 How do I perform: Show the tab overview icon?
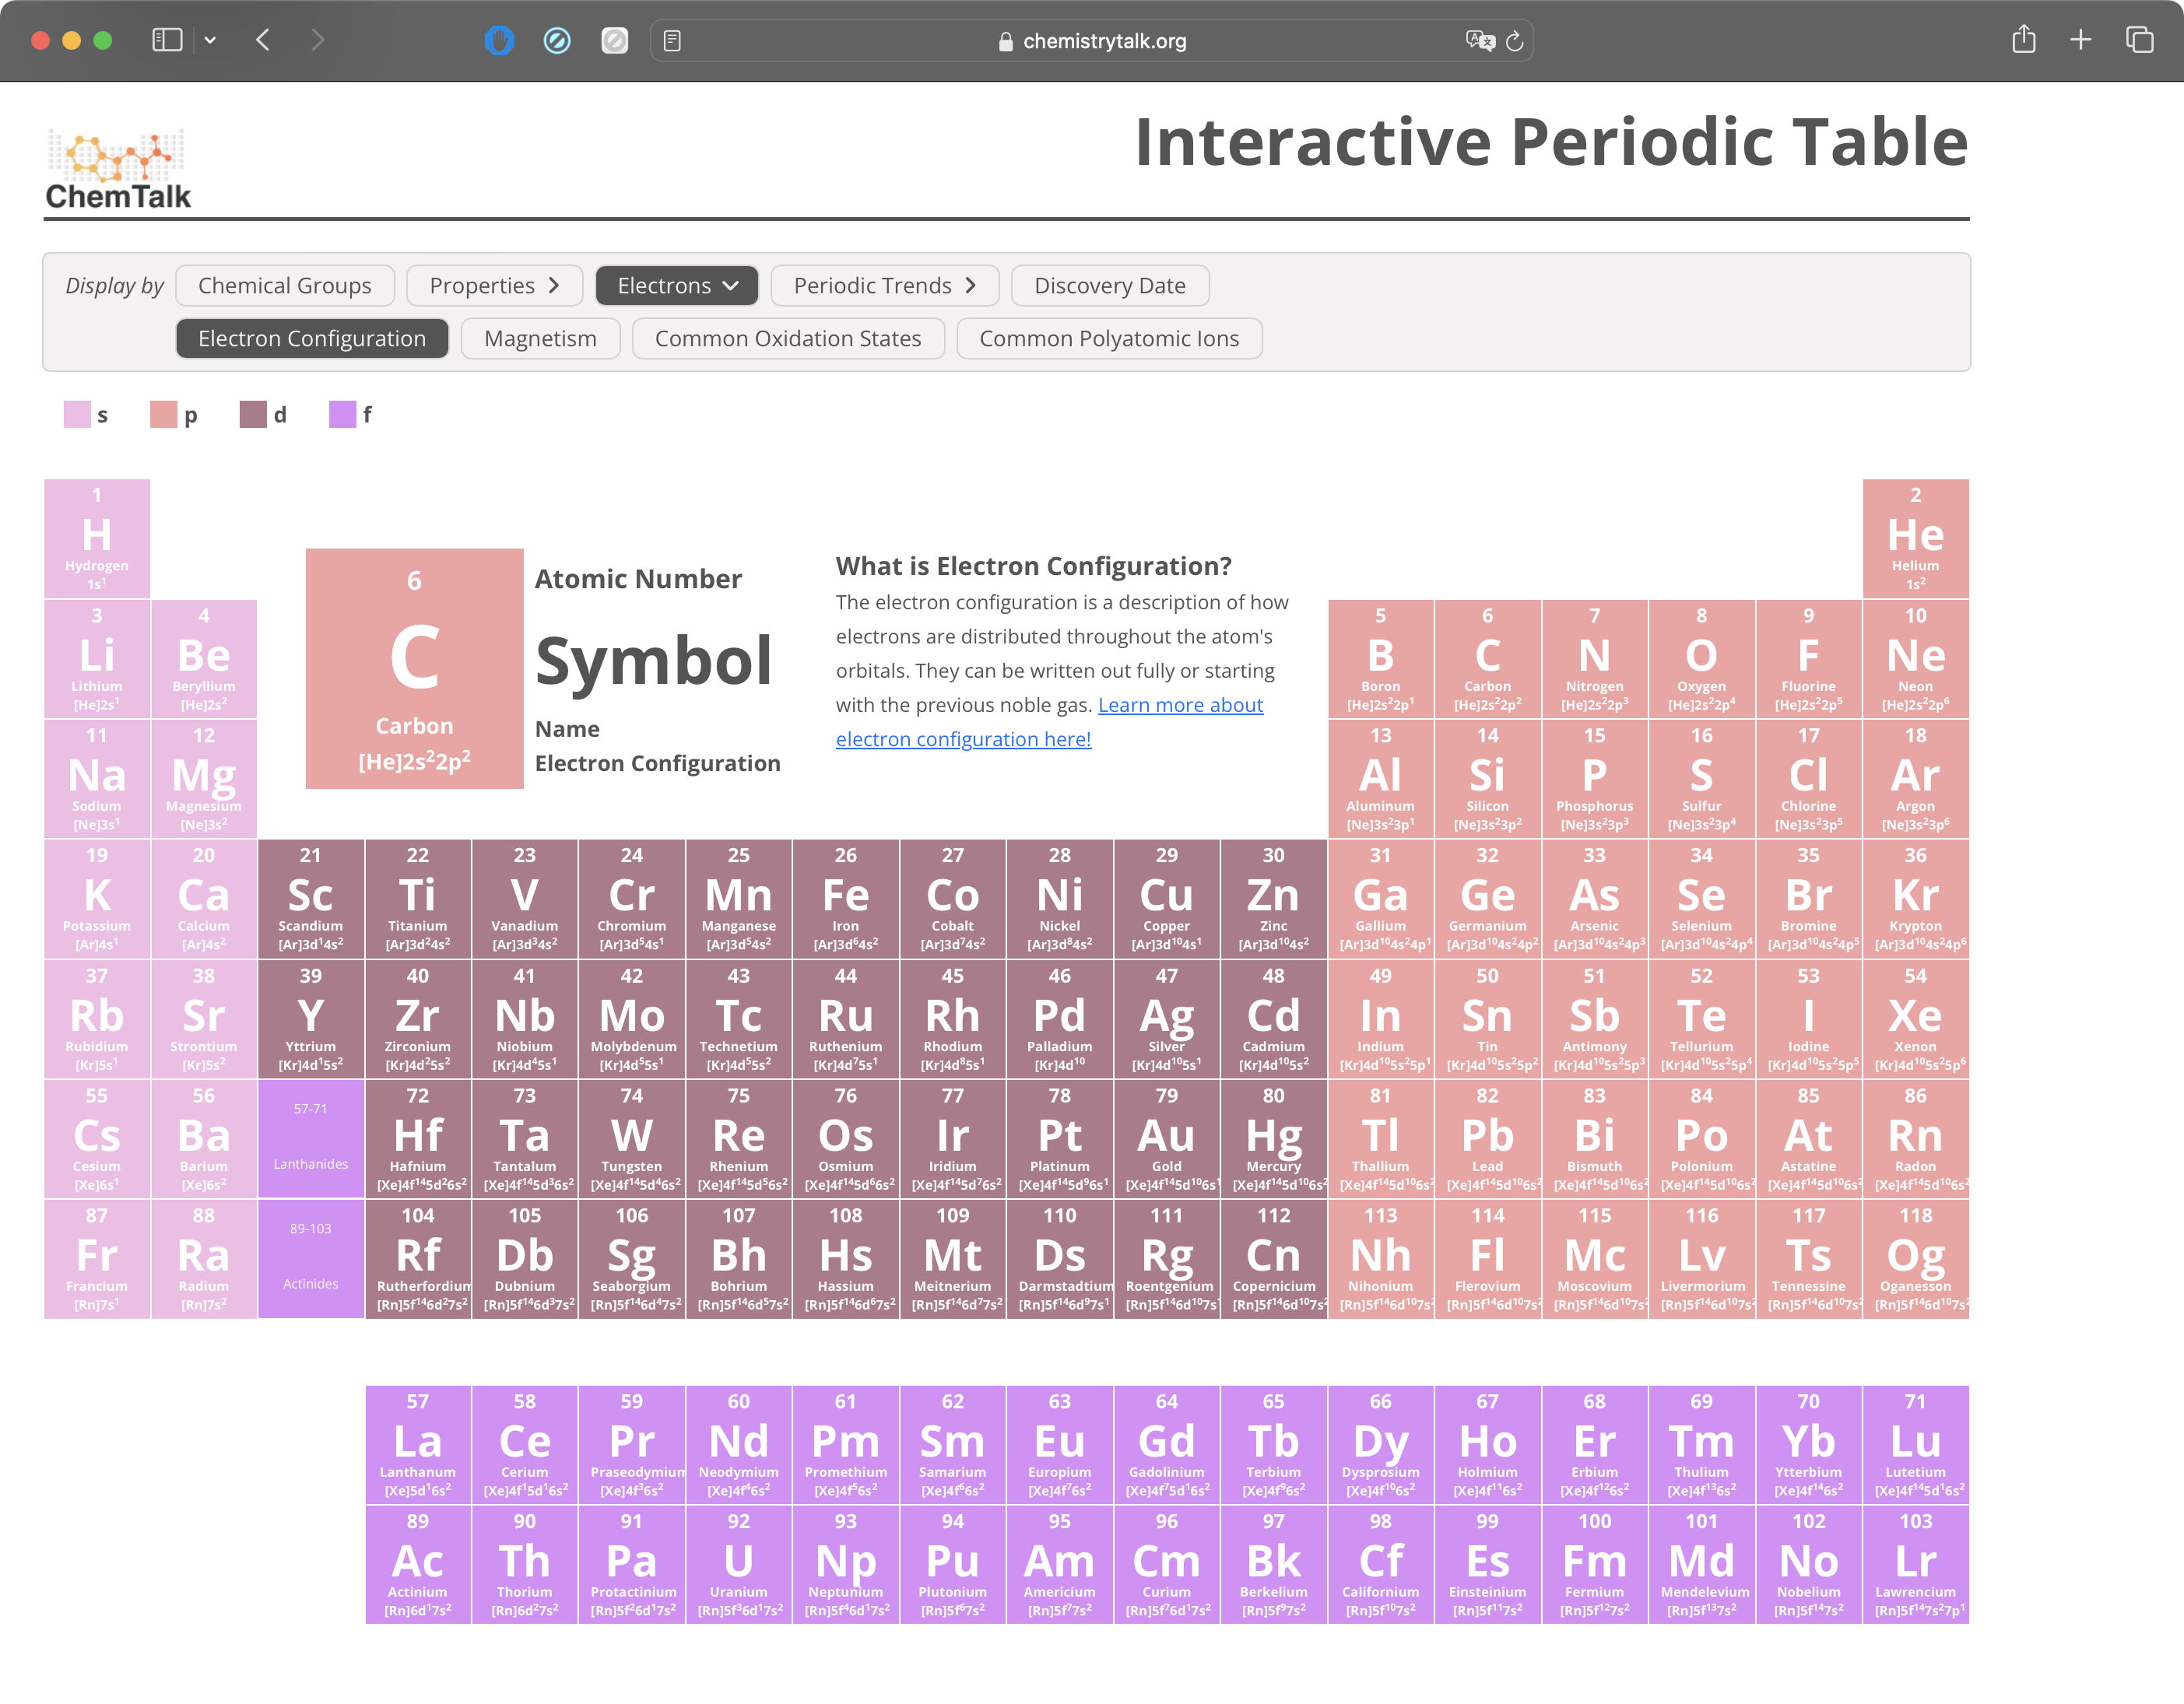coord(2139,40)
